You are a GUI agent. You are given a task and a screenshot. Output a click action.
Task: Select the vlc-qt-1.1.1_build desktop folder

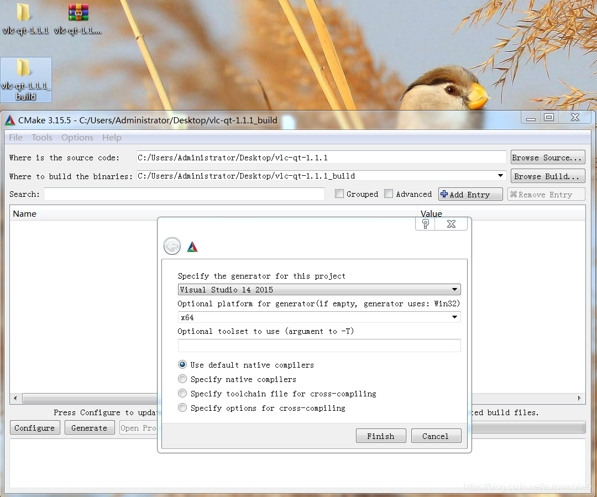[26, 80]
